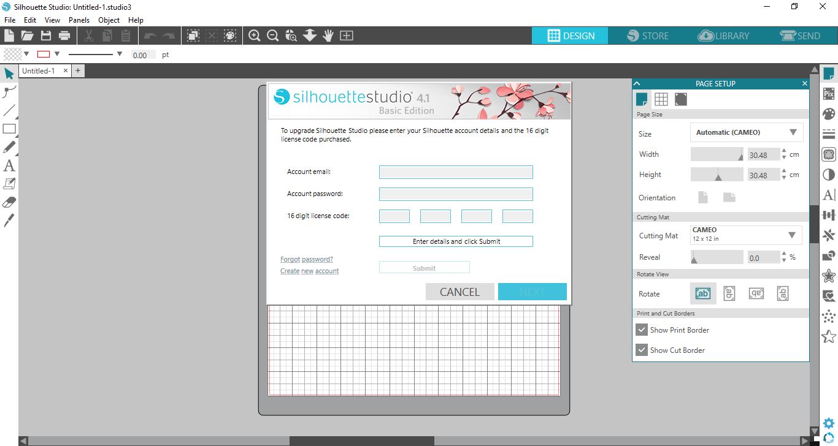This screenshot has height=446, width=838.
Task: Pick the Rectangle drawing tool
Action: click(x=9, y=129)
